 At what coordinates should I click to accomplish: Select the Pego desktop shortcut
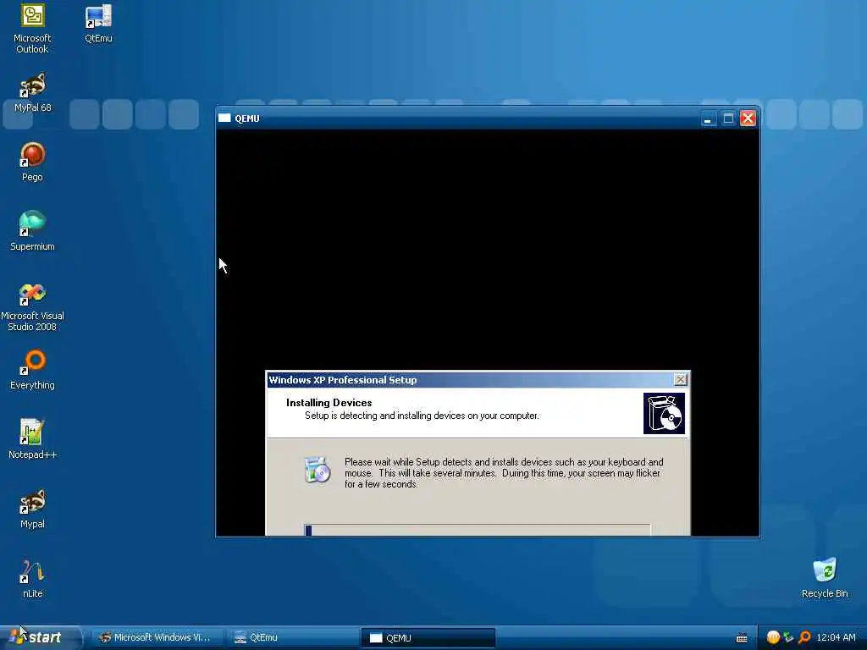(32, 162)
